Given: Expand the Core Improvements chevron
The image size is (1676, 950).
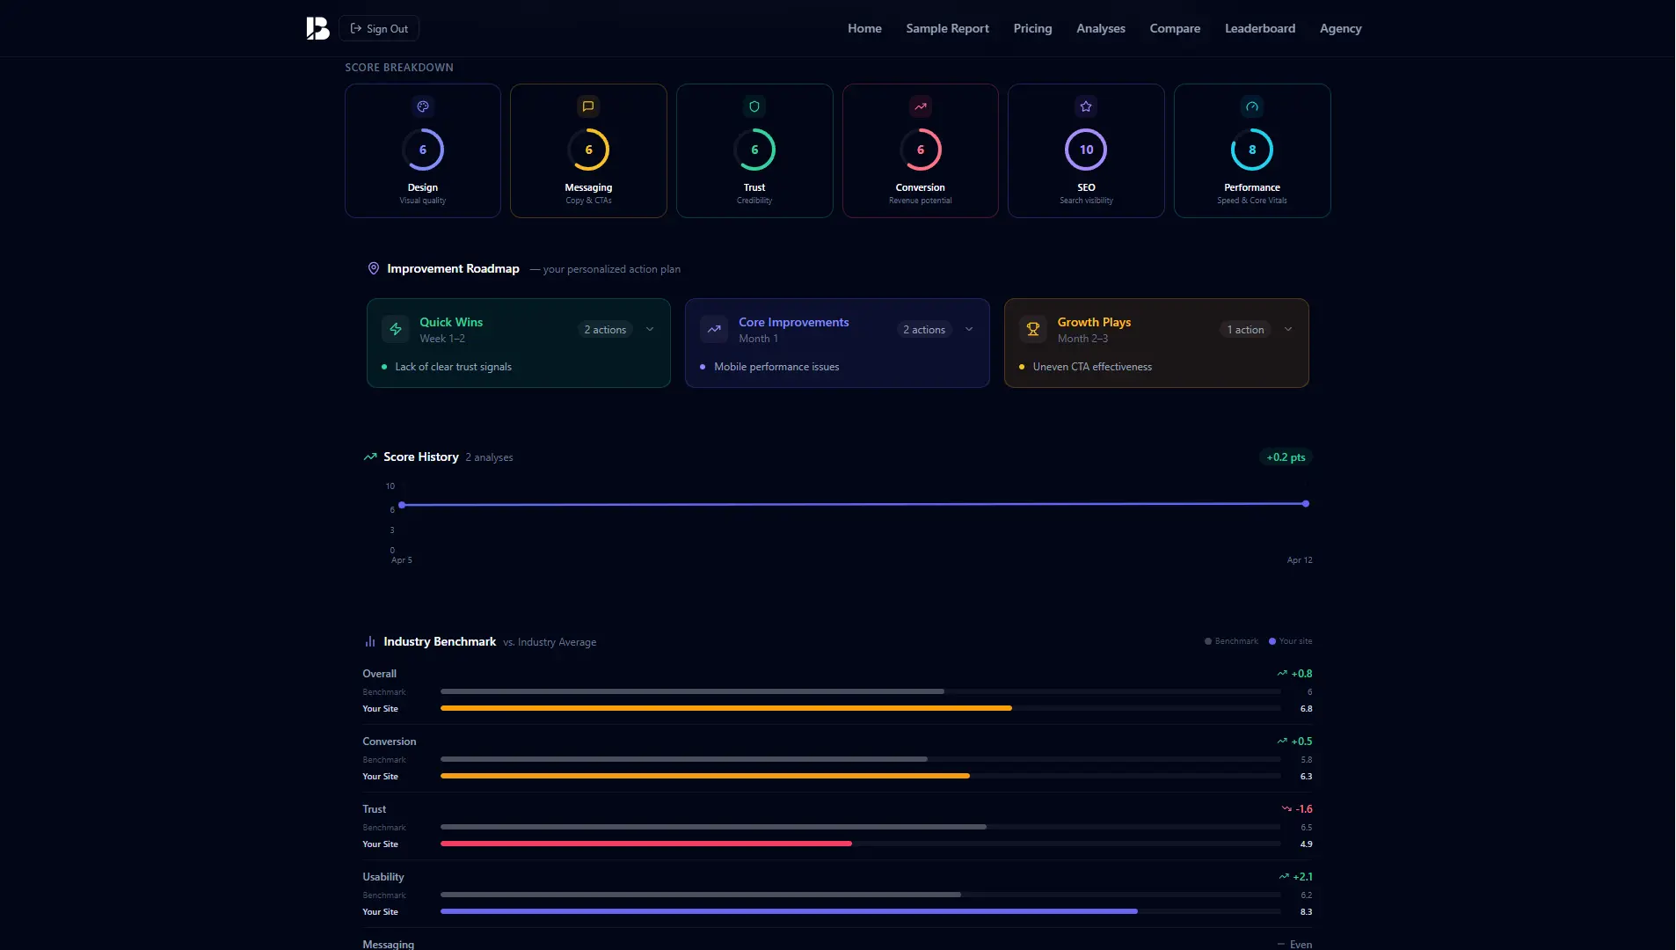Looking at the screenshot, I should (969, 329).
